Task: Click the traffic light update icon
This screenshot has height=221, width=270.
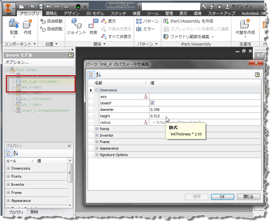Action: [78, 7]
